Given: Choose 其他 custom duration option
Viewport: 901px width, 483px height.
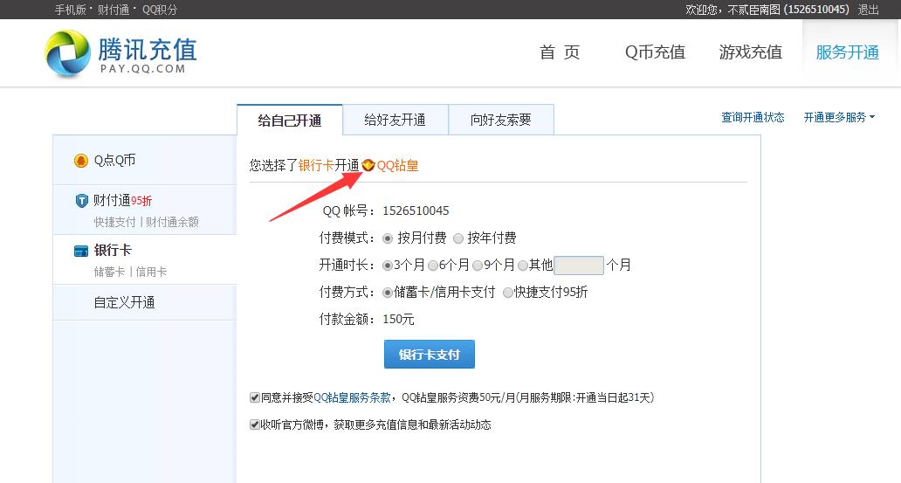Looking at the screenshot, I should point(522,265).
